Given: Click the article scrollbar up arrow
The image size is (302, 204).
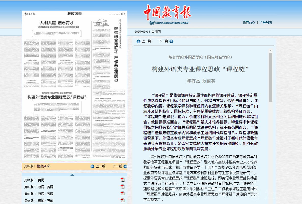Looking at the screenshot, I should (271, 51).
